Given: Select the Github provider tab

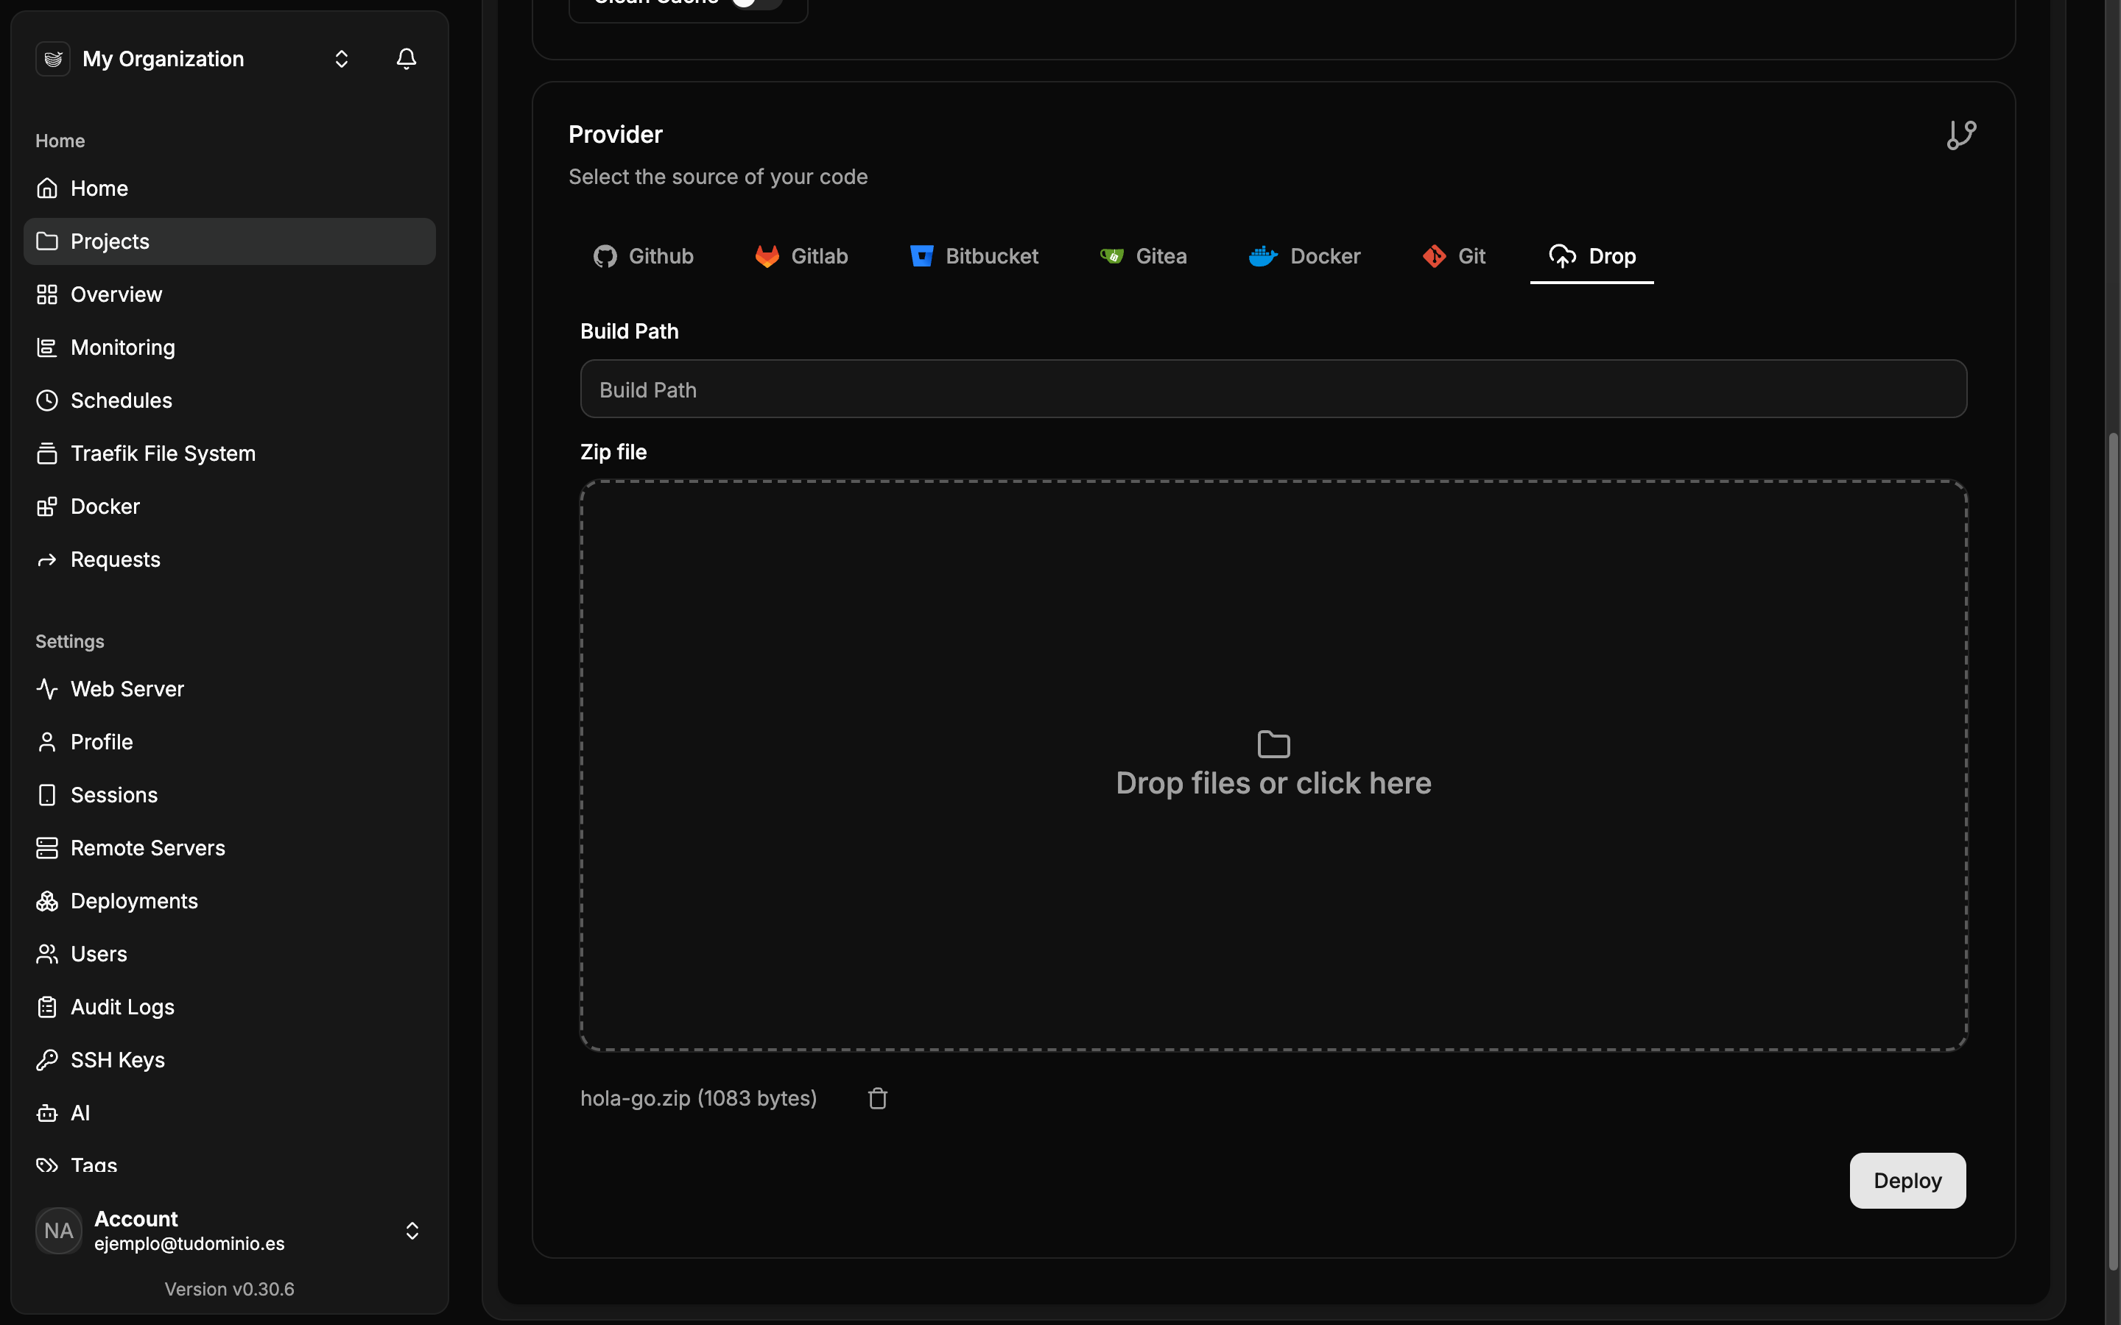Looking at the screenshot, I should tap(644, 256).
